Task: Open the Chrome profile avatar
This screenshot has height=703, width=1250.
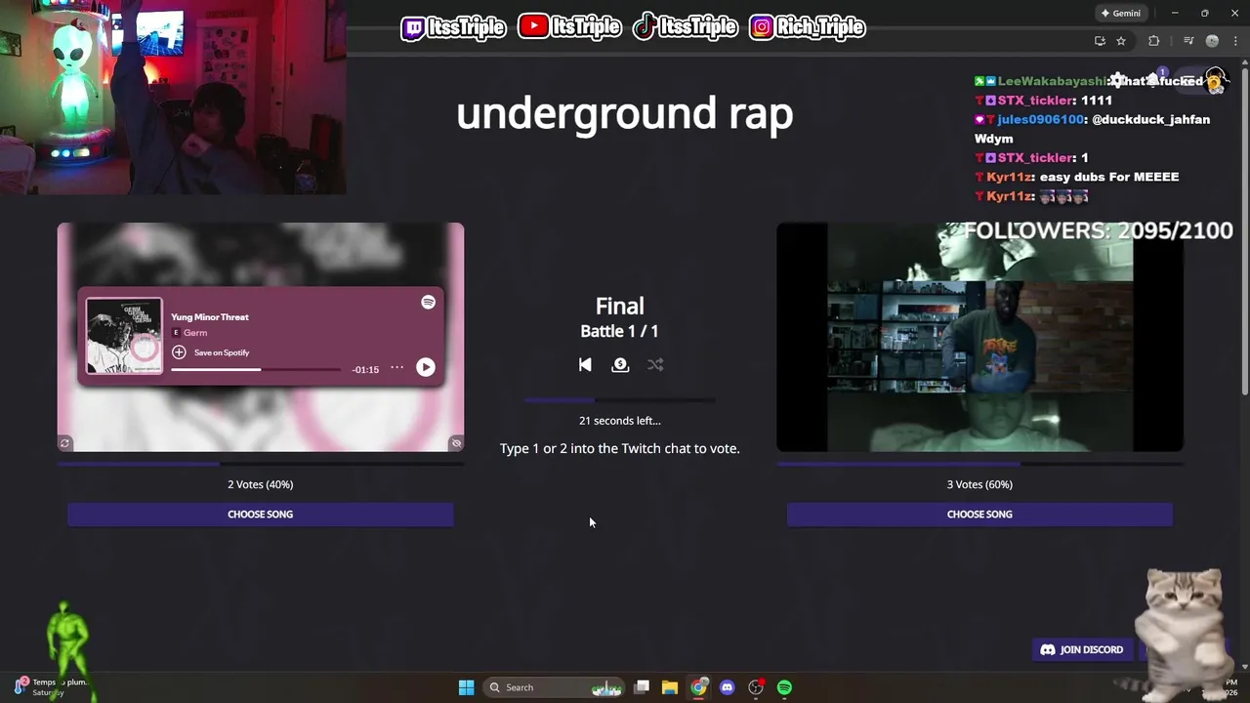Action: pos(1212,41)
